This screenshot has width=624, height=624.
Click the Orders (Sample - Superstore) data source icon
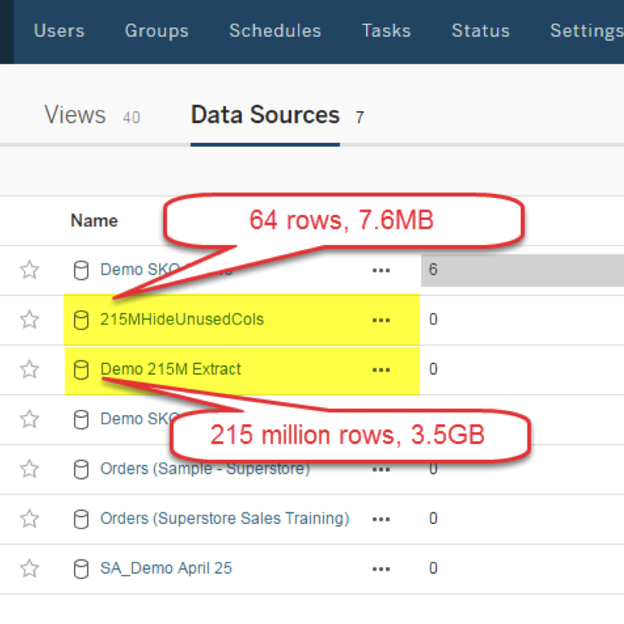(81, 469)
